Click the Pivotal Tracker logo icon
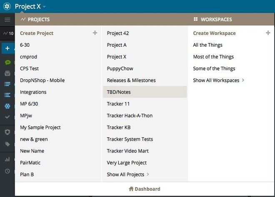 pos(7,6)
